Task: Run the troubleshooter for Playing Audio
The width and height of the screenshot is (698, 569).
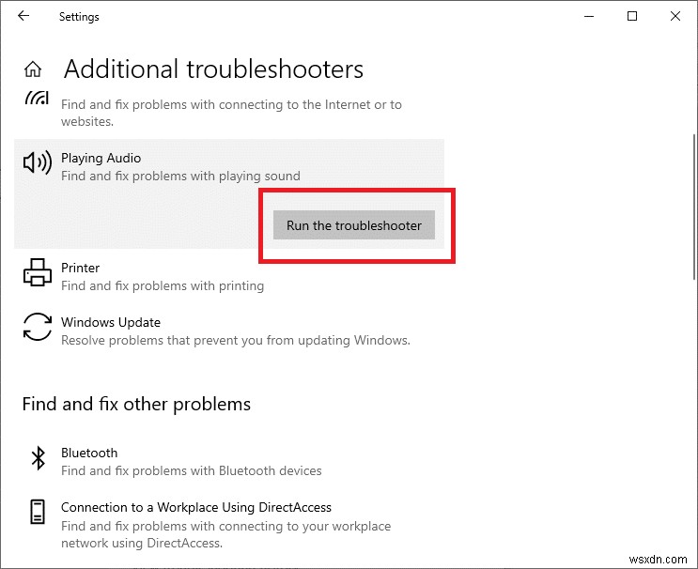Action: tap(354, 225)
